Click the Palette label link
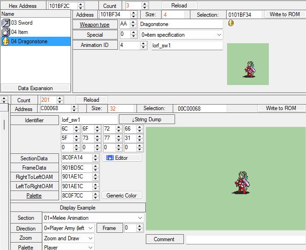Screen dimensions: 306x250 click(x=34, y=196)
